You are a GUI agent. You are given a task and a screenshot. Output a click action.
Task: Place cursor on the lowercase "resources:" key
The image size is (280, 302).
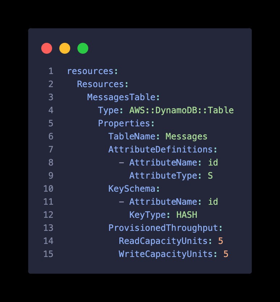coord(93,71)
